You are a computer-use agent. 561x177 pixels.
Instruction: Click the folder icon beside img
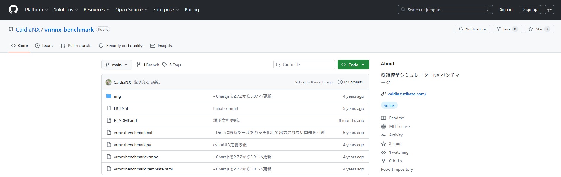[109, 96]
